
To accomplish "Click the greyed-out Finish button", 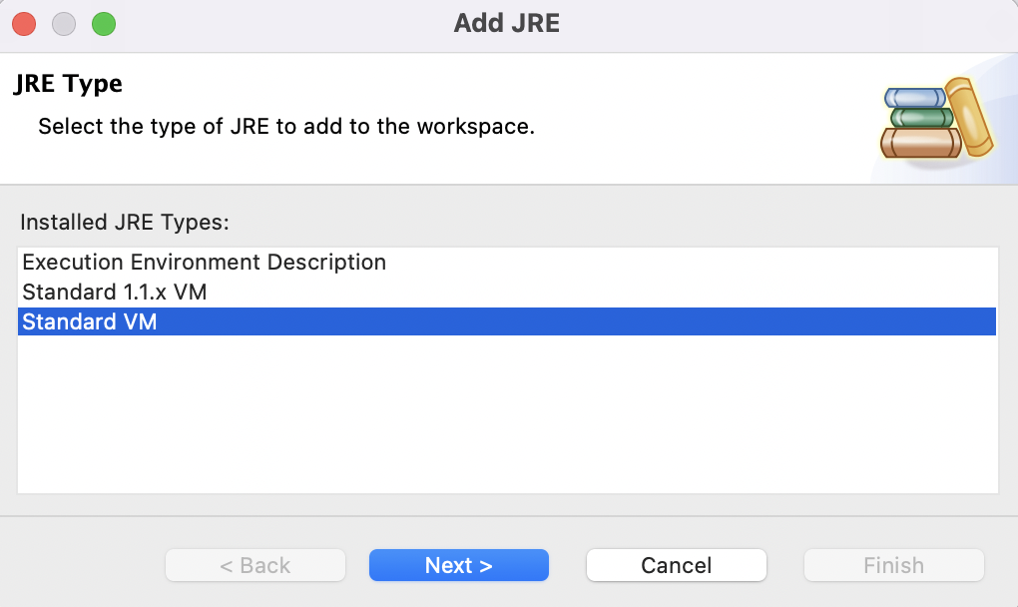I will point(893,565).
